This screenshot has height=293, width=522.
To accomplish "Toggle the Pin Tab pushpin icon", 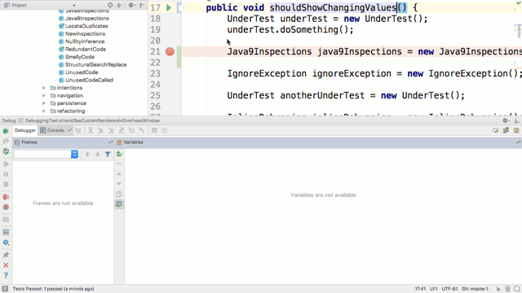I will coord(6,255).
